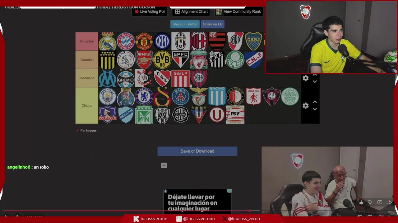Select the Benfica eagle crest
The width and height of the screenshot is (398, 223).
point(199,97)
